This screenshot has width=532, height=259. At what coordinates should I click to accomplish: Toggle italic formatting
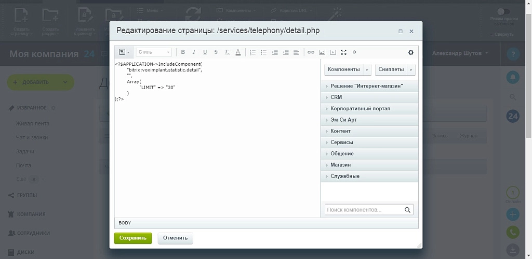click(x=194, y=52)
